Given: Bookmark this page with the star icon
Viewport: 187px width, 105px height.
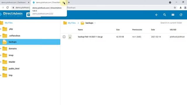Looking at the screenshot, I should [x=175, y=8].
